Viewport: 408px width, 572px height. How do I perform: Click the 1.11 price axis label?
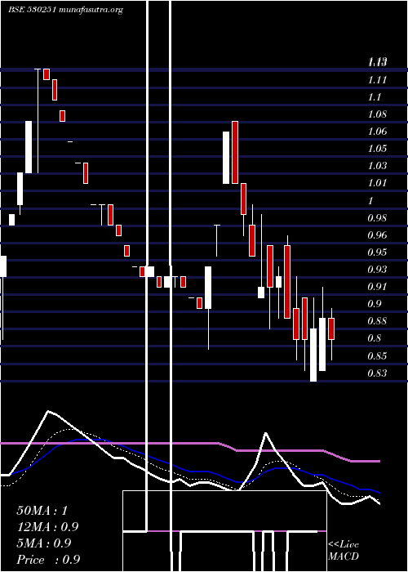click(377, 79)
